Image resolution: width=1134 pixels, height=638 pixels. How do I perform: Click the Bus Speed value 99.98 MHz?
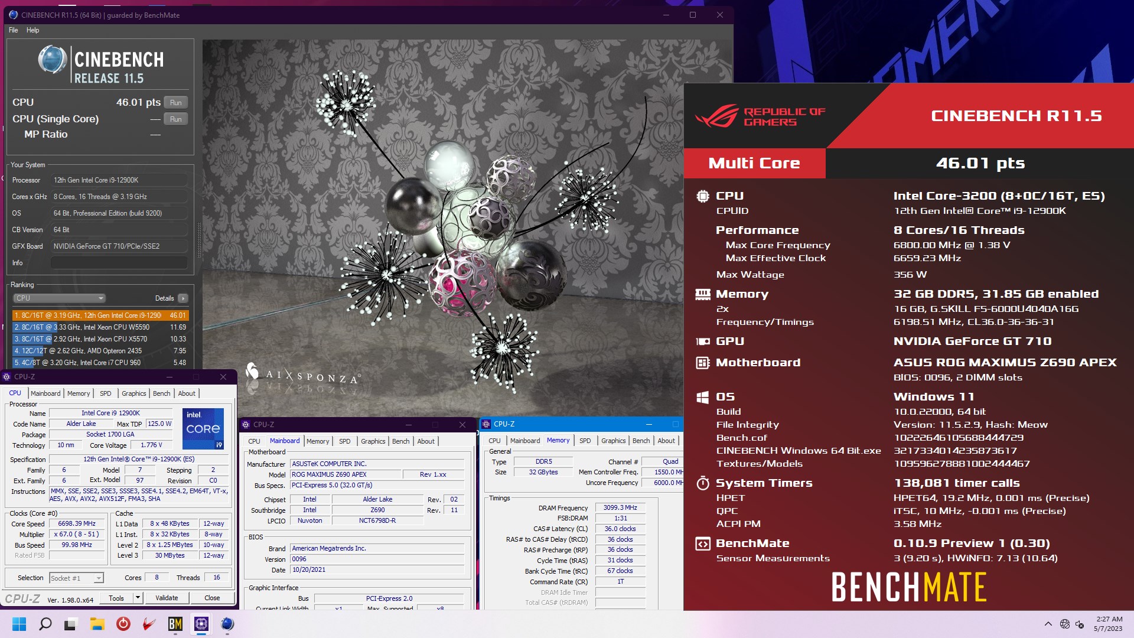(77, 545)
